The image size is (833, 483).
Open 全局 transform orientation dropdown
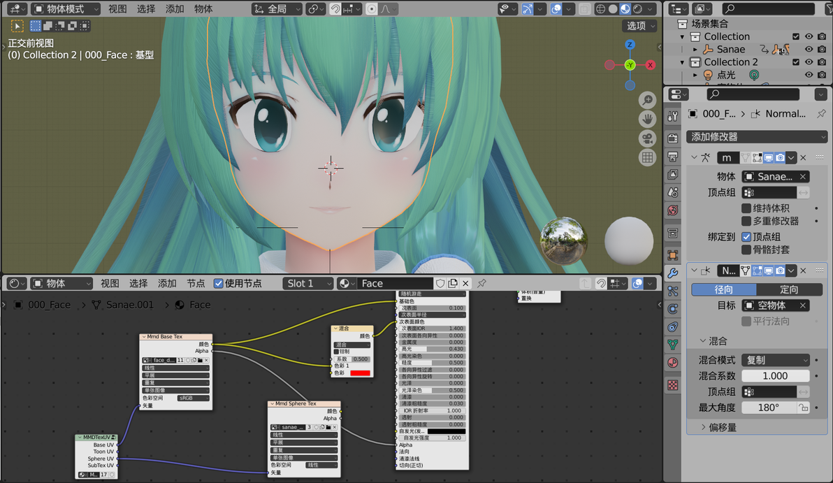[277, 9]
